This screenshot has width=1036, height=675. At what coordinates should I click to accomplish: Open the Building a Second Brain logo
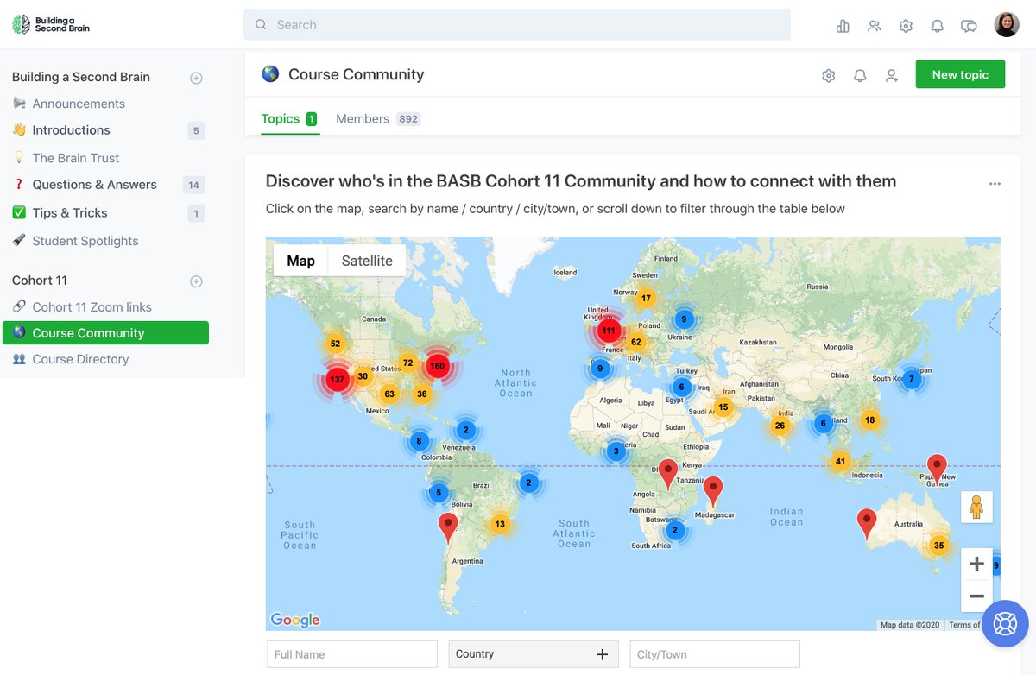(52, 24)
